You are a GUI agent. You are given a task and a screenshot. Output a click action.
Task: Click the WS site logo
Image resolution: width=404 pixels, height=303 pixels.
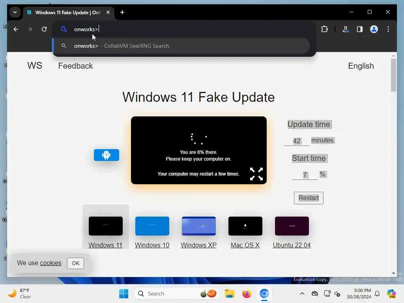click(x=35, y=65)
